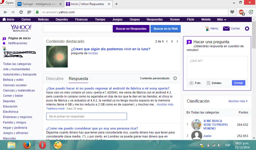Open Finanzas in the Yahoo navigation bar
The image size is (256, 150).
pos(81,19)
